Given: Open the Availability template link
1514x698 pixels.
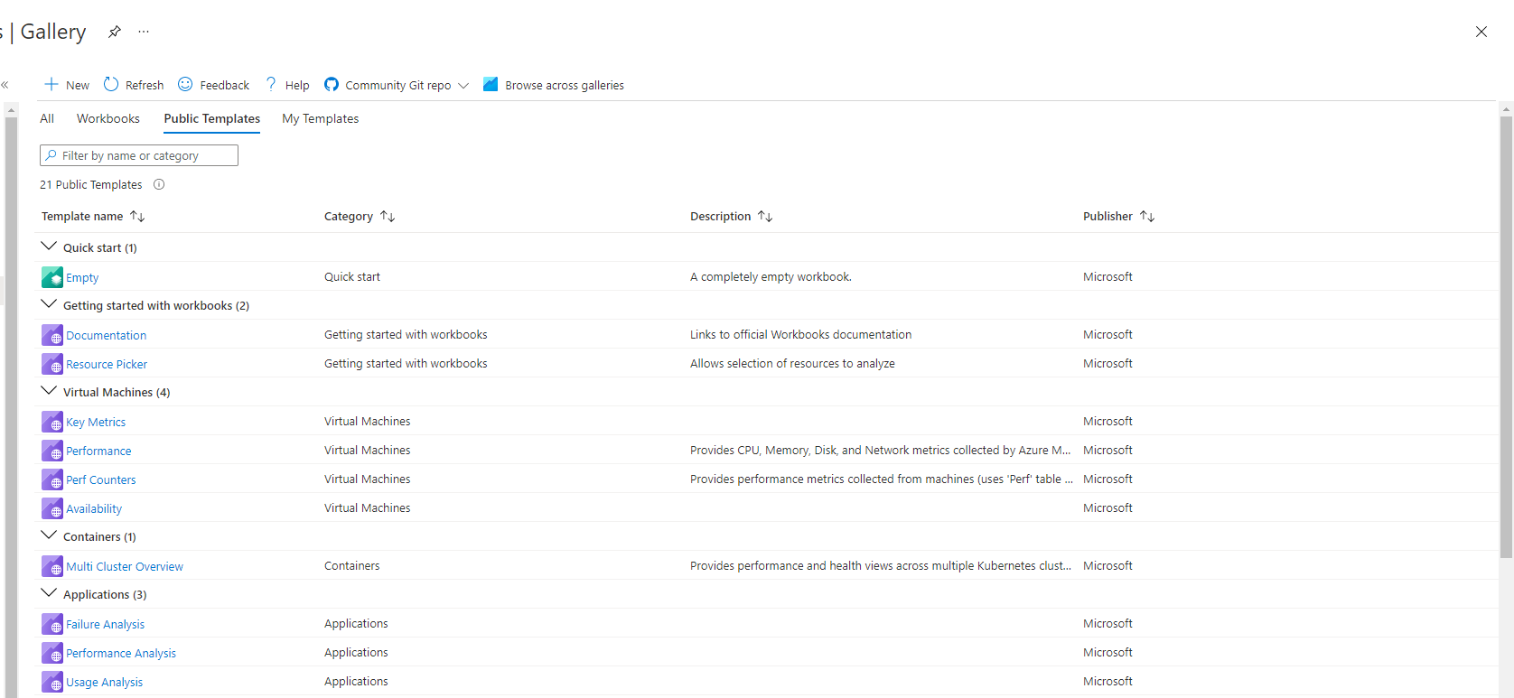Looking at the screenshot, I should pos(94,509).
